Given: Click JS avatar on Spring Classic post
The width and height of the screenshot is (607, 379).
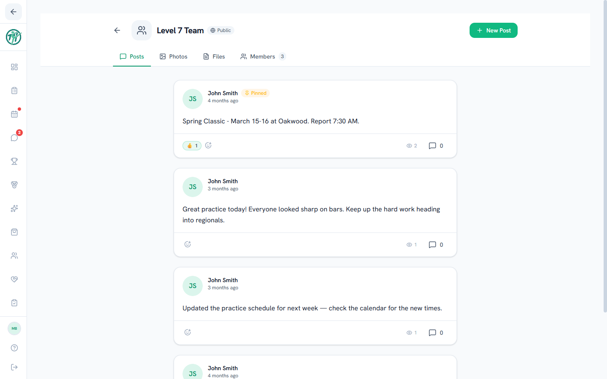Looking at the screenshot, I should (x=193, y=99).
